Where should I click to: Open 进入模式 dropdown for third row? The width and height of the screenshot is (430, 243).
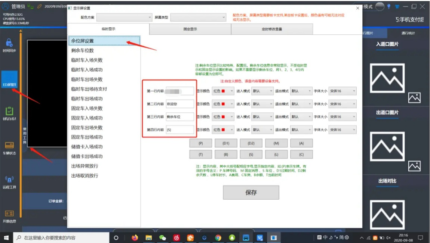[262, 117]
